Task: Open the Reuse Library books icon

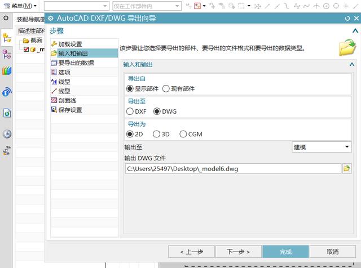Action: tap(7, 70)
